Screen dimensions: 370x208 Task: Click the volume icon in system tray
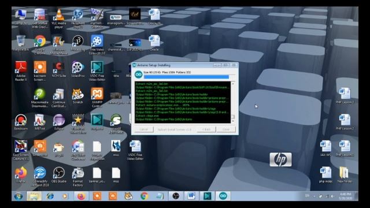[x=332, y=196]
